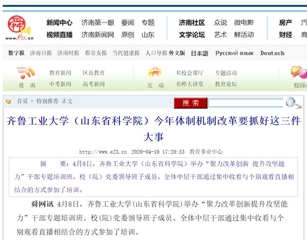Select the 济南日报 digital newspaper link
307x240 pixels.
[x=40, y=53]
